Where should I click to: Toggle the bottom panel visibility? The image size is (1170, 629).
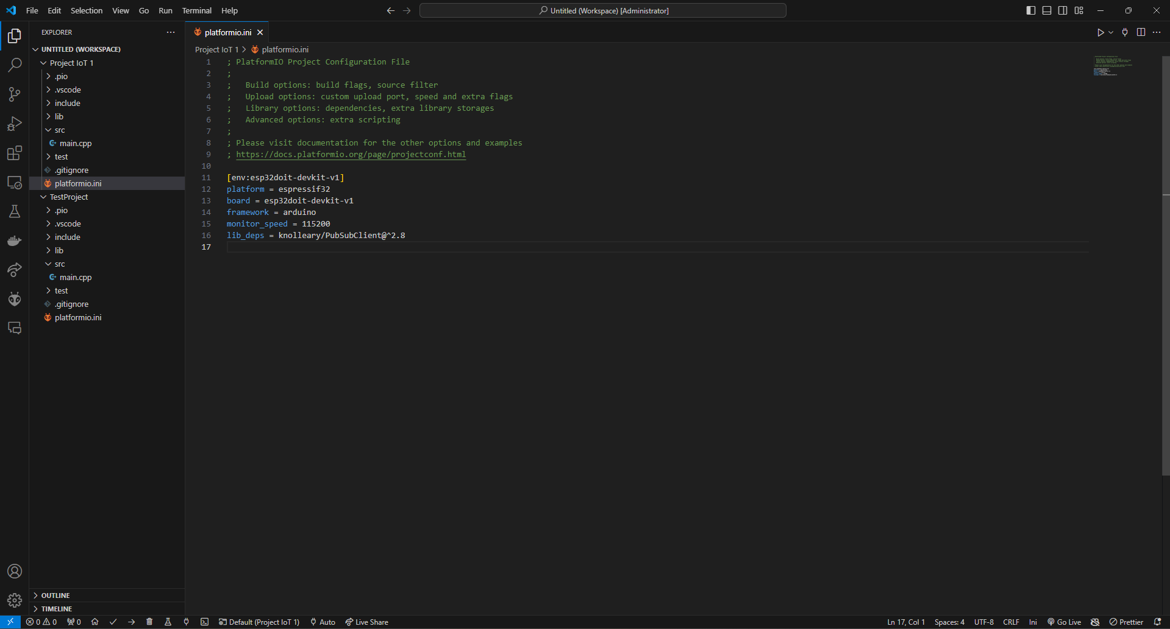1046,10
